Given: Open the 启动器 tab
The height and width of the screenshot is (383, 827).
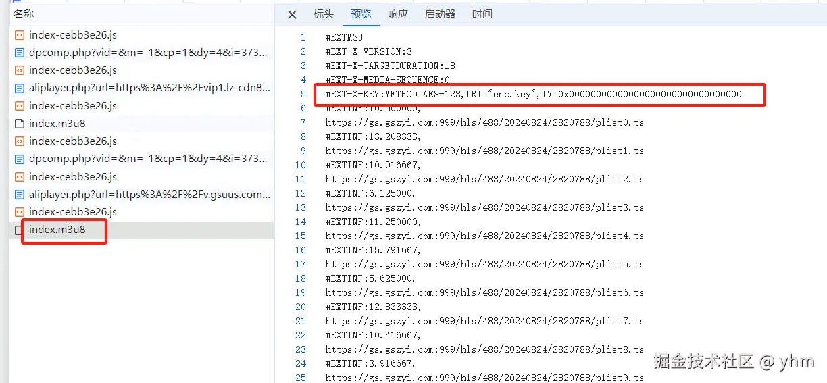Looking at the screenshot, I should (x=440, y=14).
